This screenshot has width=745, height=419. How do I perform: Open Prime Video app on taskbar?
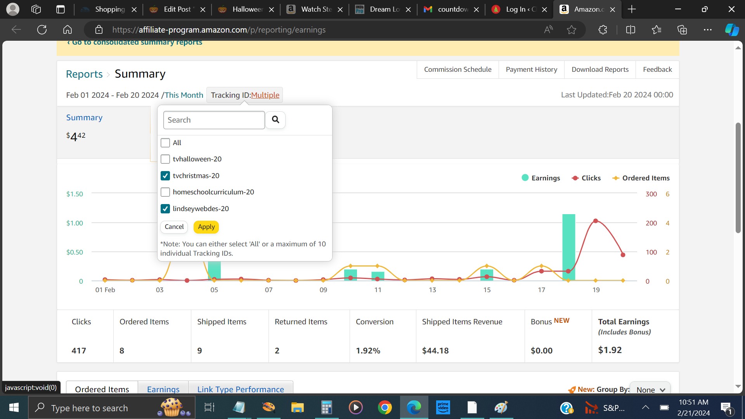(x=443, y=407)
